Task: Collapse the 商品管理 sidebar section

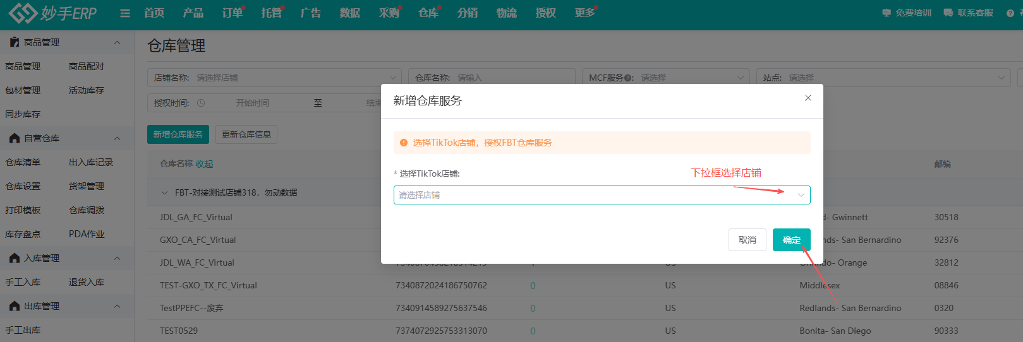Action: (x=117, y=42)
